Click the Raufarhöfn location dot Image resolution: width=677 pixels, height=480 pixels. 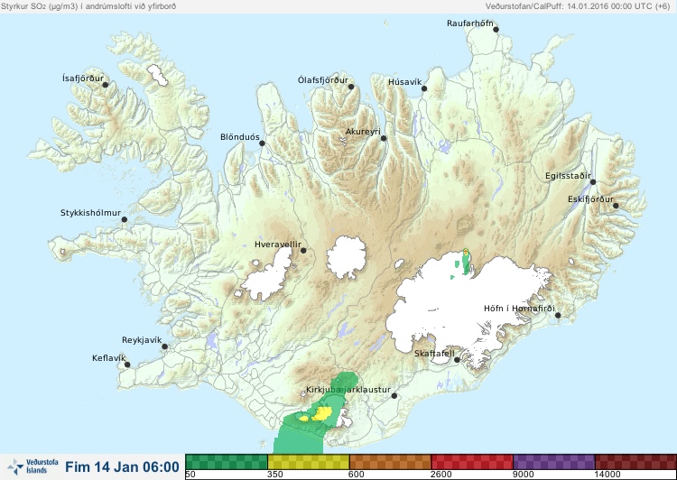tap(496, 30)
